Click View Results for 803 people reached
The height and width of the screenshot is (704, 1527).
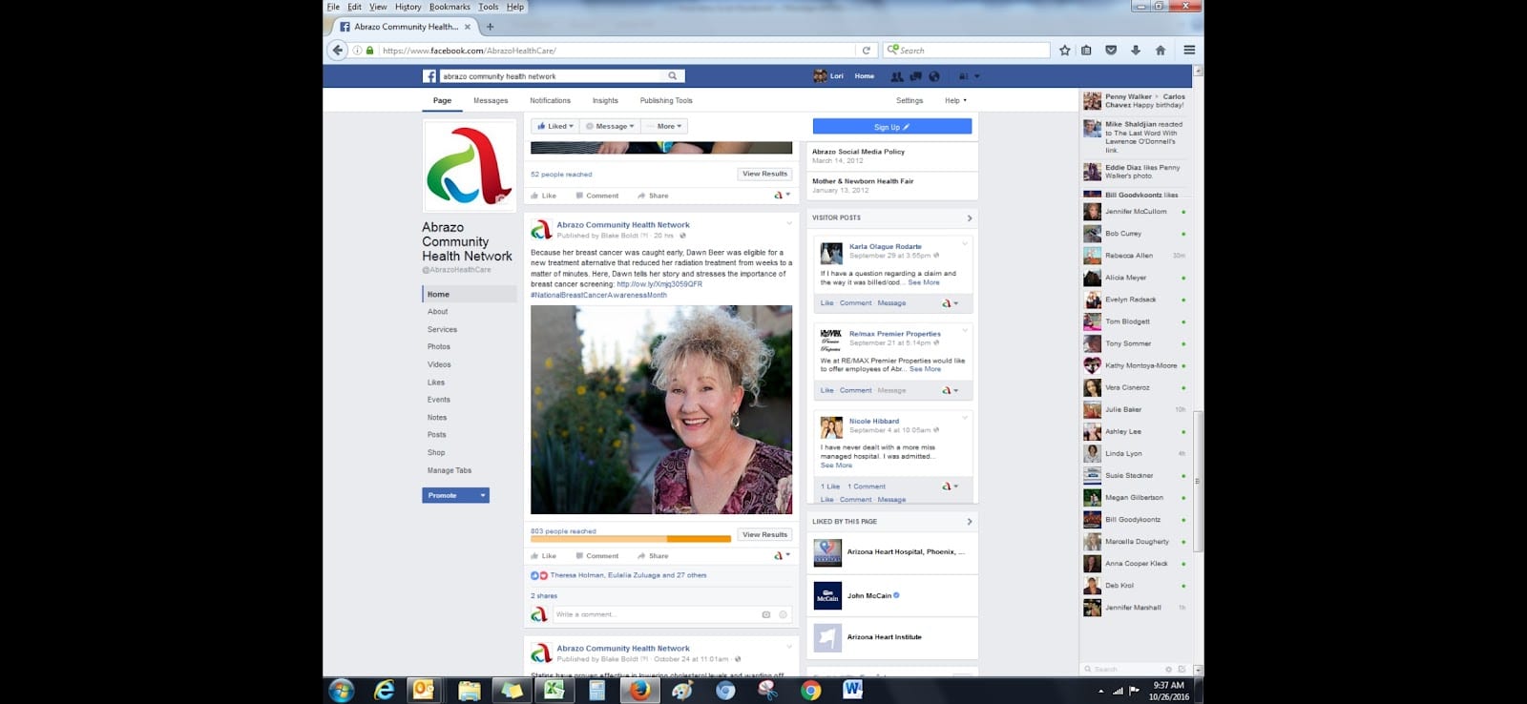(x=765, y=535)
